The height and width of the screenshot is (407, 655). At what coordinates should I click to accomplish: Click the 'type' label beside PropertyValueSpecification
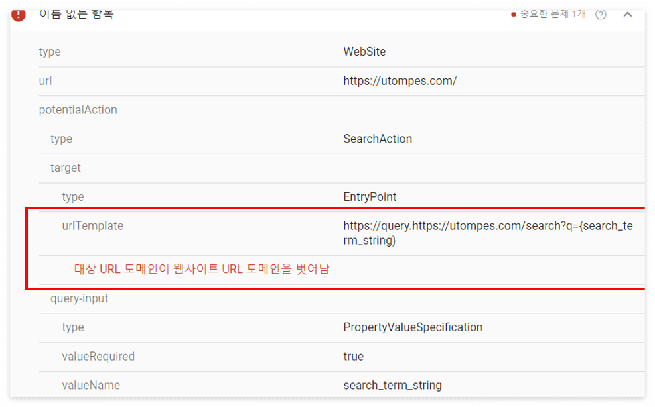(x=73, y=327)
